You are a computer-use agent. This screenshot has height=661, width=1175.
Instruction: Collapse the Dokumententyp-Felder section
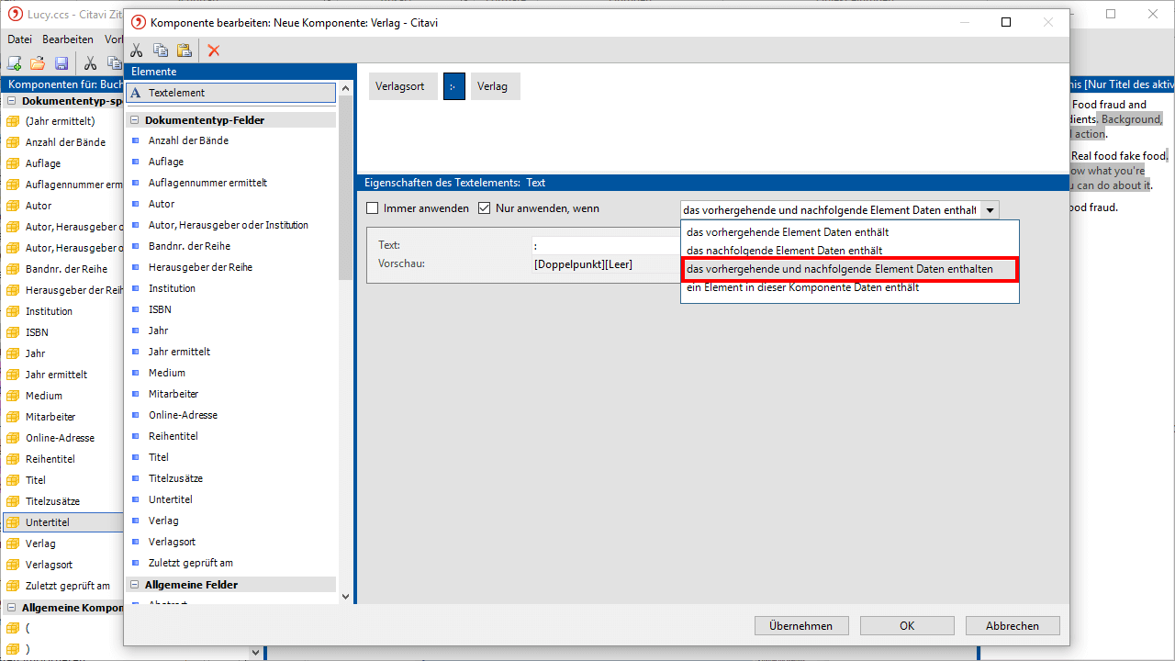[x=134, y=120]
